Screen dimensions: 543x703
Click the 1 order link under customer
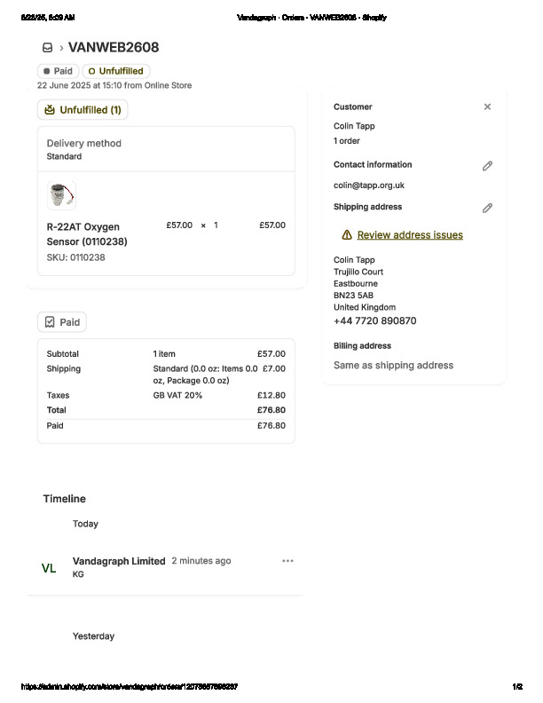pyautogui.click(x=347, y=141)
